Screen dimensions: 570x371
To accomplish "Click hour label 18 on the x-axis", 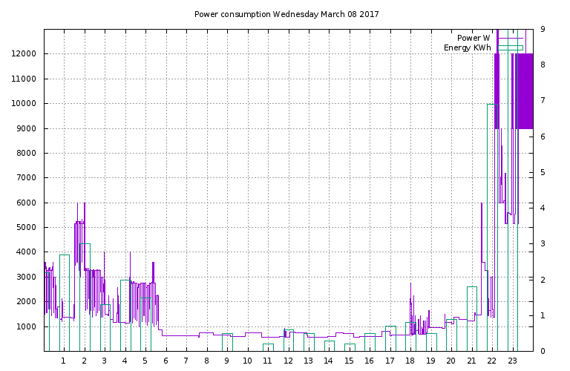I will [x=410, y=361].
